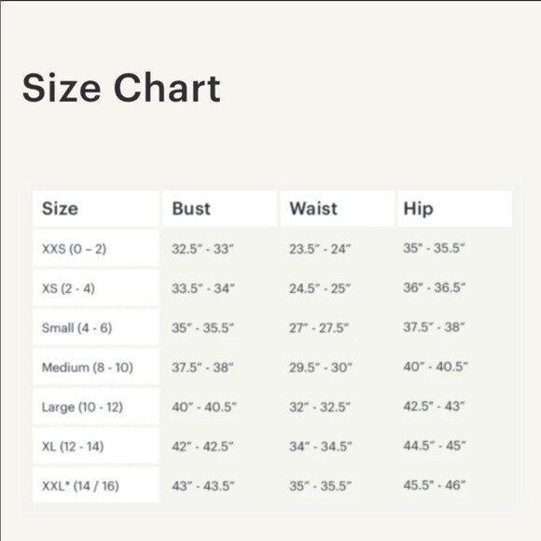Click the Medium hip value 40" - 40.5"

(436, 366)
